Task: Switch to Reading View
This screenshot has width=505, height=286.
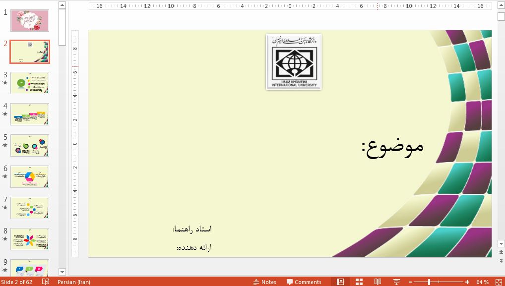Action: pos(378,282)
